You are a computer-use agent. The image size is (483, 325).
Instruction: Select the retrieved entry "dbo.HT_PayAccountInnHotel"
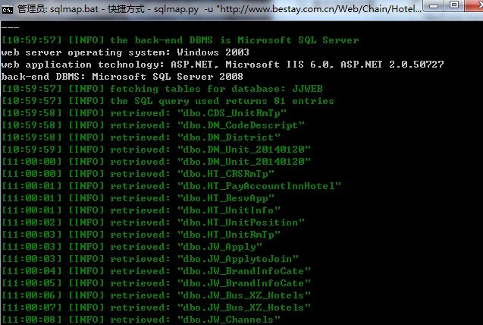tap(259, 186)
